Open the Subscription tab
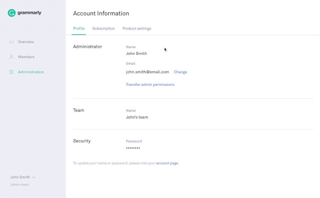The image size is (320, 198). pyautogui.click(x=103, y=28)
